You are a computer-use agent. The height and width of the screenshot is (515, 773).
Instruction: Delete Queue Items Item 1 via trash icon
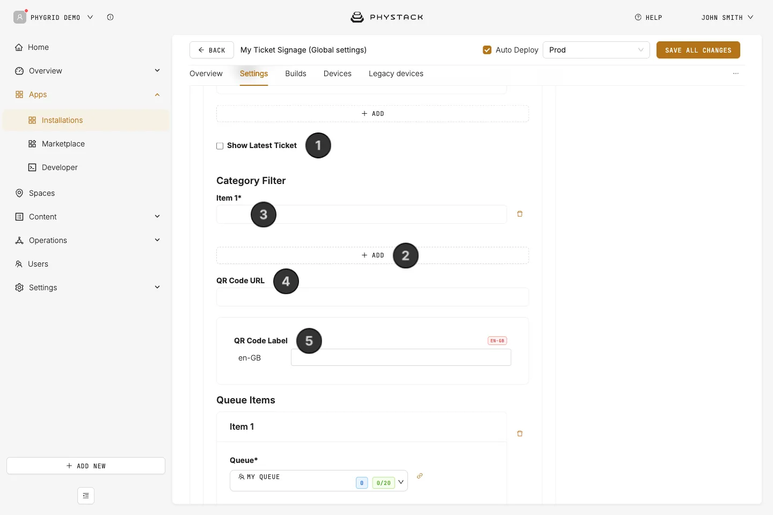pyautogui.click(x=520, y=433)
